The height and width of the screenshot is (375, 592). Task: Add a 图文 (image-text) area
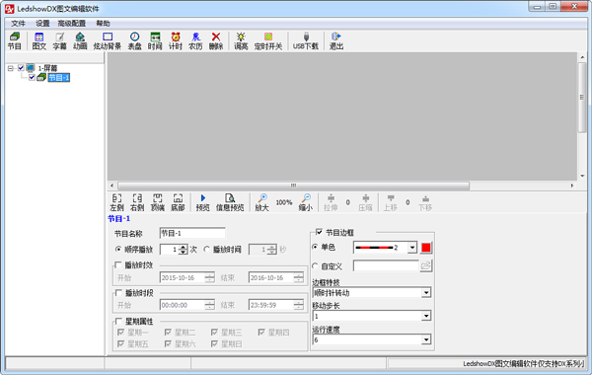(38, 40)
